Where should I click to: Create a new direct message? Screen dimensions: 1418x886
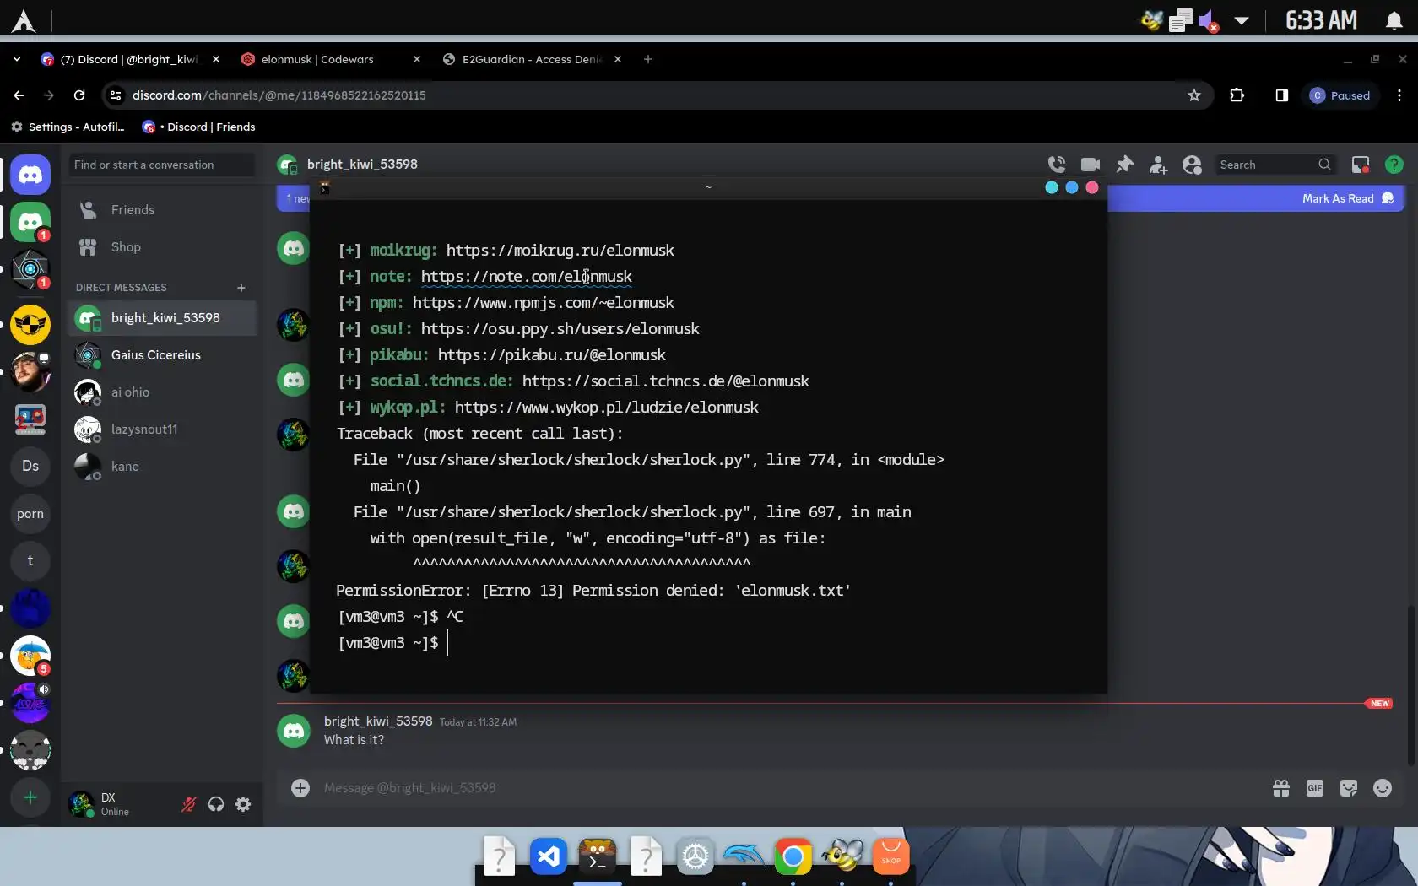241,288
